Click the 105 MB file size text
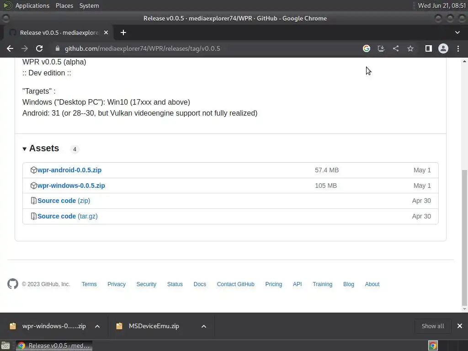This screenshot has height=351, width=468. (326, 186)
